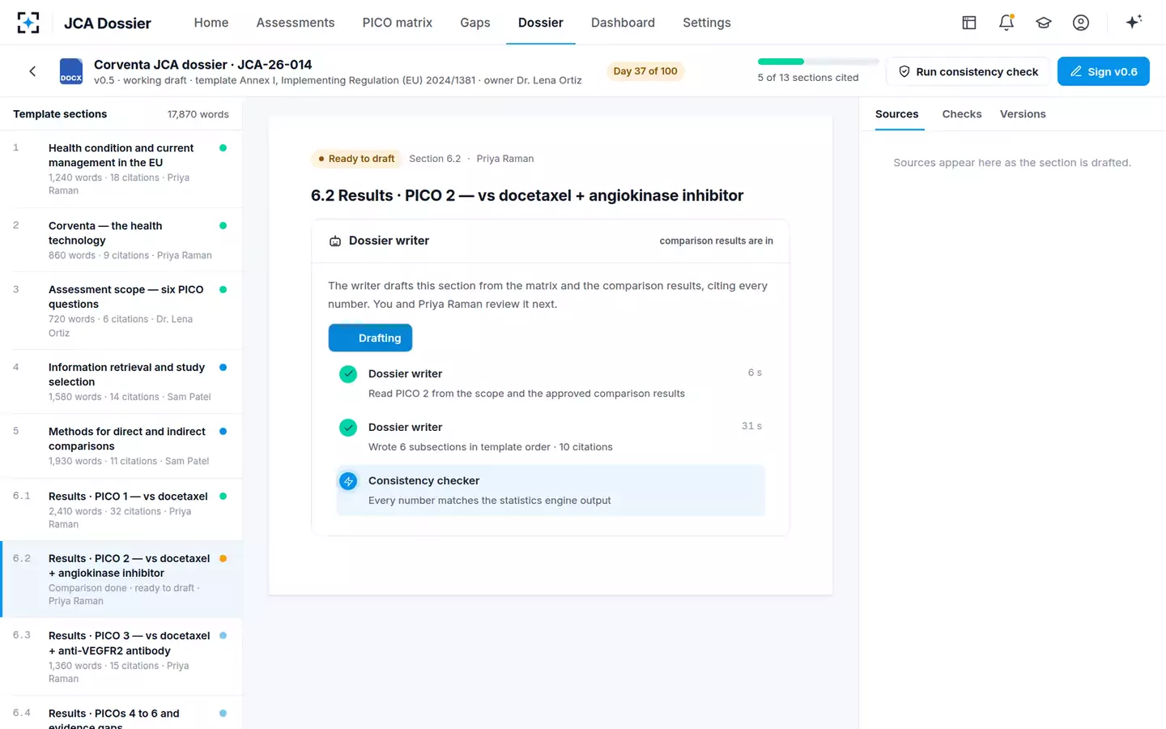Click the DOCX file icon

[71, 71]
